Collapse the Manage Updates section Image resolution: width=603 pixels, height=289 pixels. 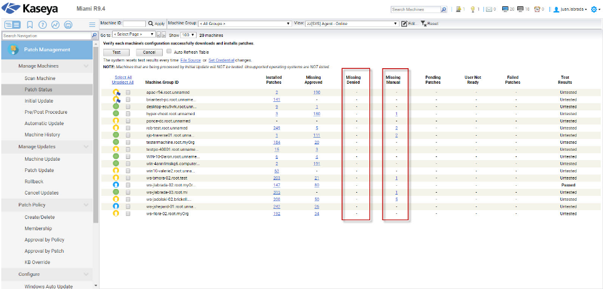coord(86,147)
